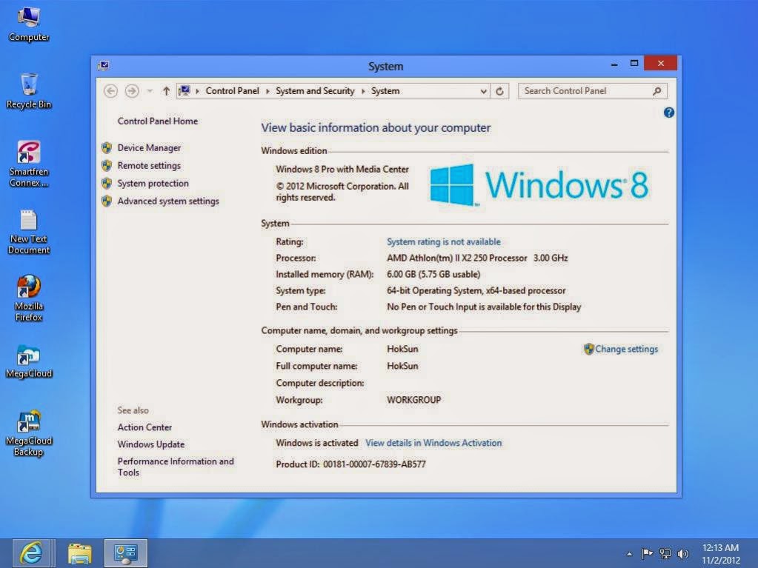Click the Windows 8 logo image
The height and width of the screenshot is (568, 758).
click(539, 185)
